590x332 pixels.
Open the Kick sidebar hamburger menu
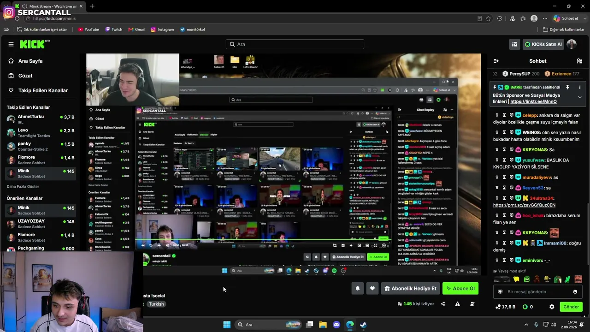[11, 44]
